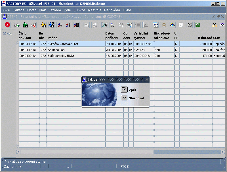Open the Záznam menu
Screen dimensions: 227x172
click(x=54, y=10)
